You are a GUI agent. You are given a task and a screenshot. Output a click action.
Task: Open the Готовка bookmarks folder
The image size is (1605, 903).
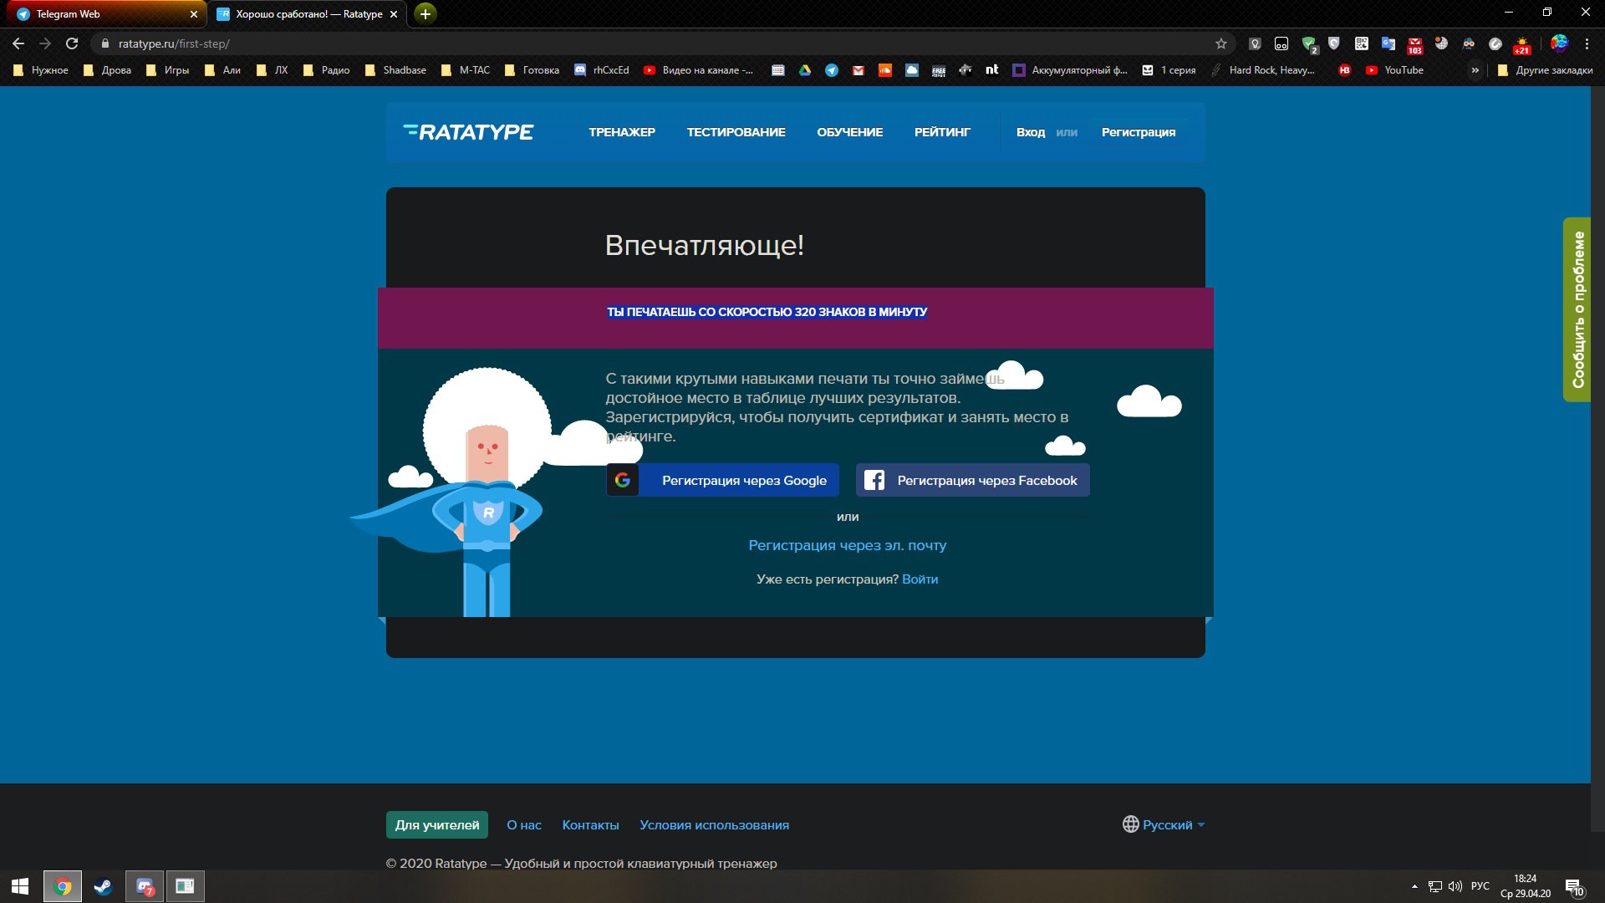(x=532, y=70)
